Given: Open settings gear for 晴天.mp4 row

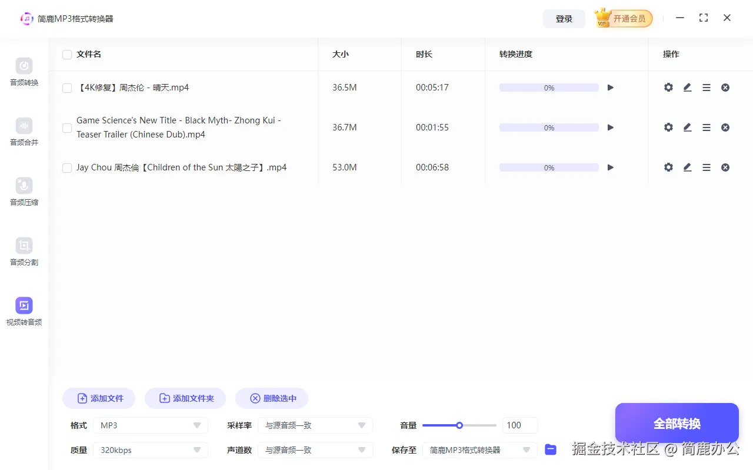Looking at the screenshot, I should click(x=668, y=87).
